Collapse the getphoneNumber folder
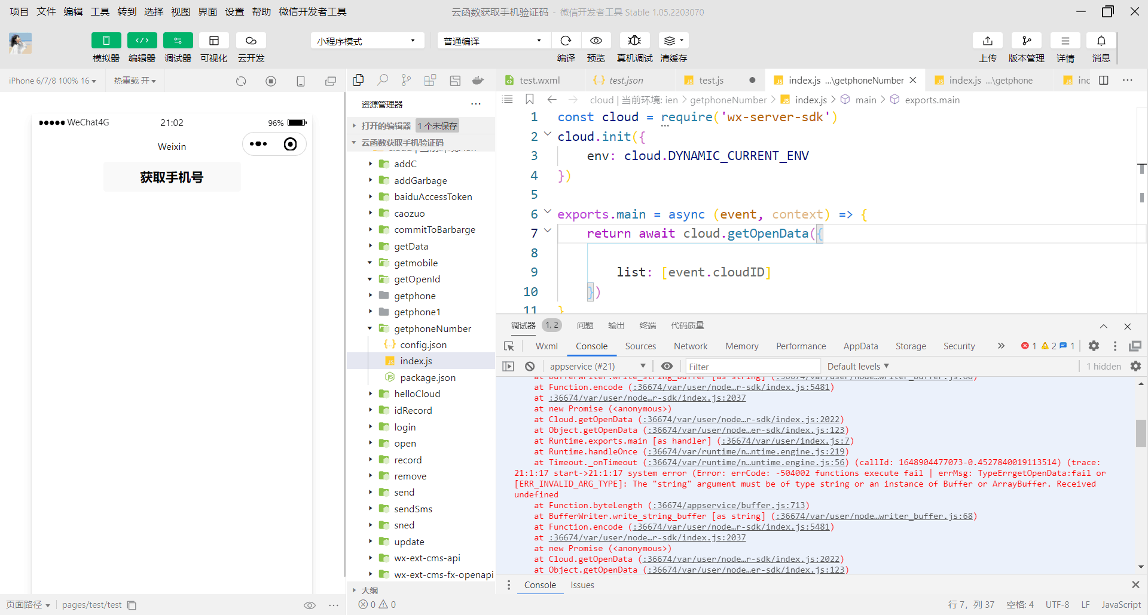The width and height of the screenshot is (1148, 615). tap(370, 328)
